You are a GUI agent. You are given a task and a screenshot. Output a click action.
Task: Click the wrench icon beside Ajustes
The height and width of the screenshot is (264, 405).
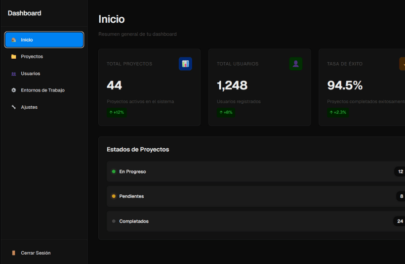pyautogui.click(x=14, y=107)
